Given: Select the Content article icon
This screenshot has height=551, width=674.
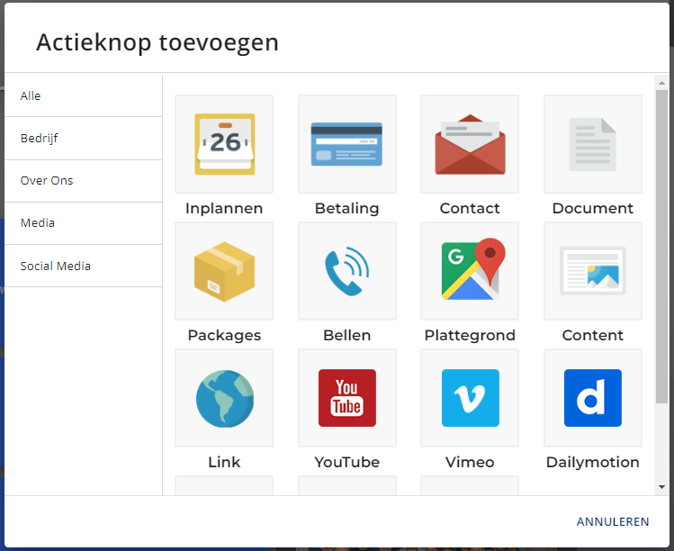Looking at the screenshot, I should 593,271.
